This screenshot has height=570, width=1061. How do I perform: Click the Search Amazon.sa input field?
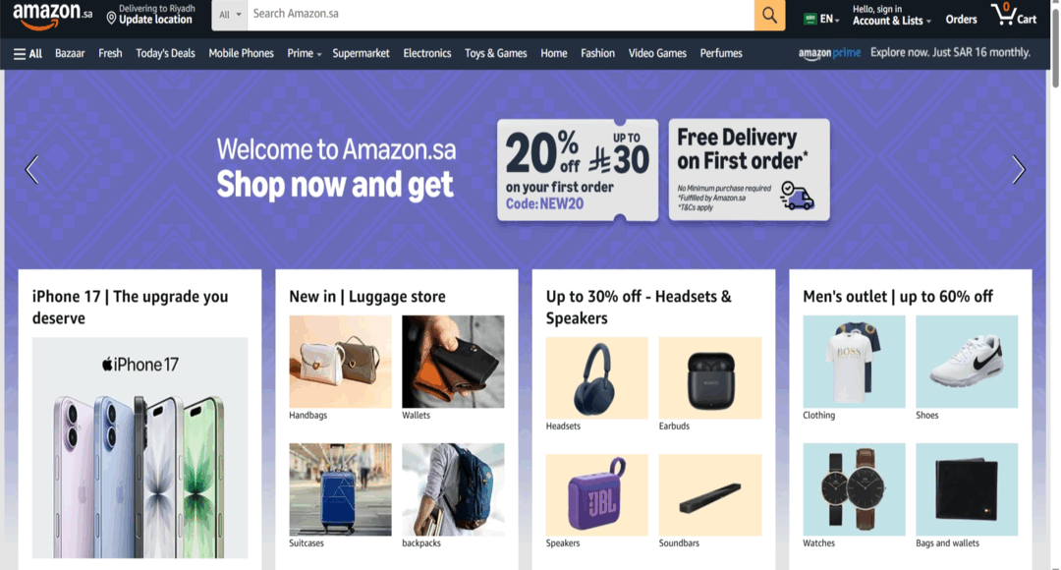[x=501, y=14]
